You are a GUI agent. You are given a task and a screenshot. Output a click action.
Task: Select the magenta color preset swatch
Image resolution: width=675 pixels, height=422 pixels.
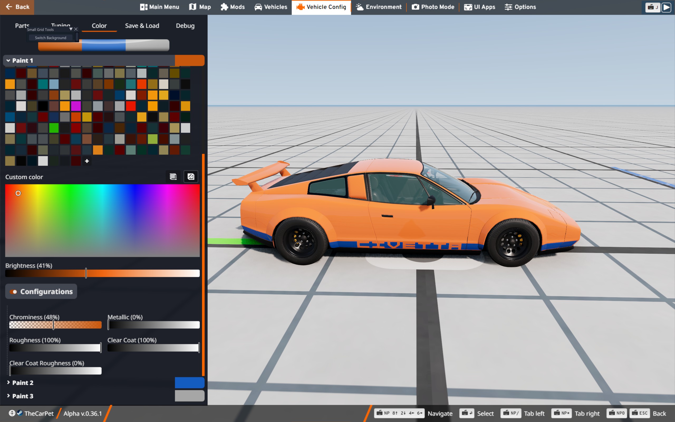pyautogui.click(x=76, y=106)
